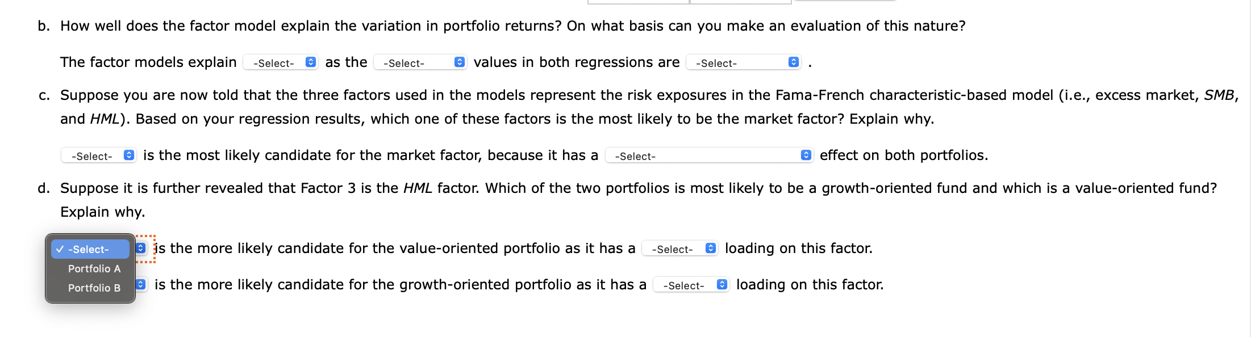
Task: Click the blue chevron icon on the market factor candidate dropdown
Action: (x=130, y=155)
